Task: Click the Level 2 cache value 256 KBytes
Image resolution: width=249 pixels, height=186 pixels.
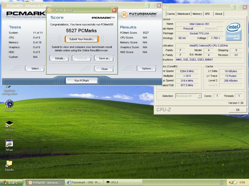Action: click(231, 80)
